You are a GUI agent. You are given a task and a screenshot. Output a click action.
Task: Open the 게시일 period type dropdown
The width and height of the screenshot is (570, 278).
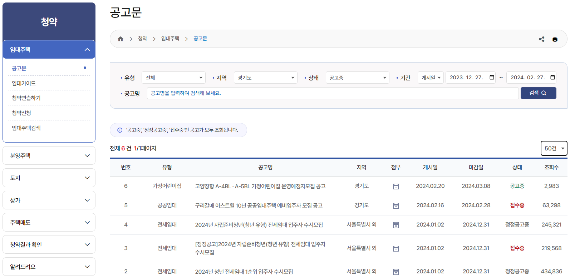431,78
